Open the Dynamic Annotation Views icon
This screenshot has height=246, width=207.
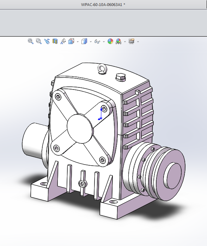point(63,41)
